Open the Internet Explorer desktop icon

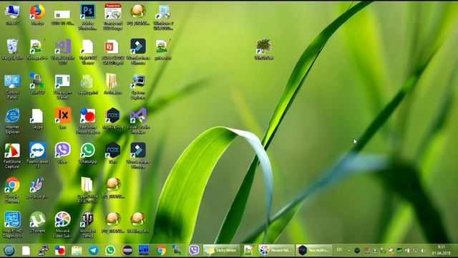click(x=12, y=121)
